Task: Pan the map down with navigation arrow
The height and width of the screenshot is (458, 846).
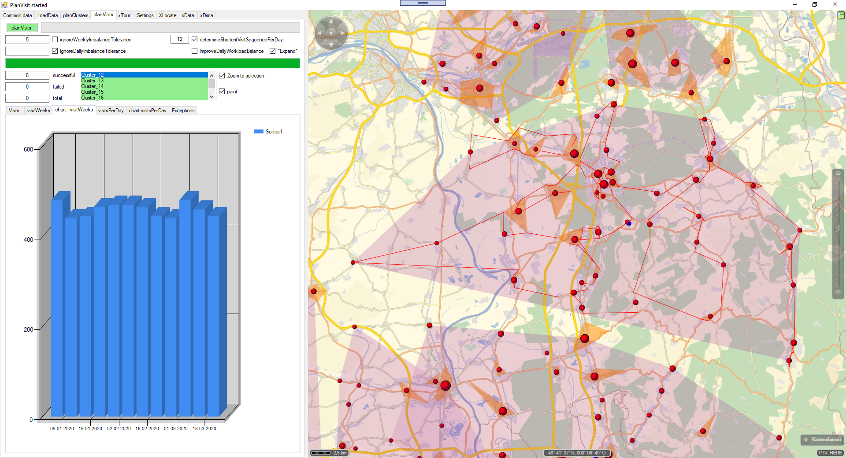Action: (331, 44)
